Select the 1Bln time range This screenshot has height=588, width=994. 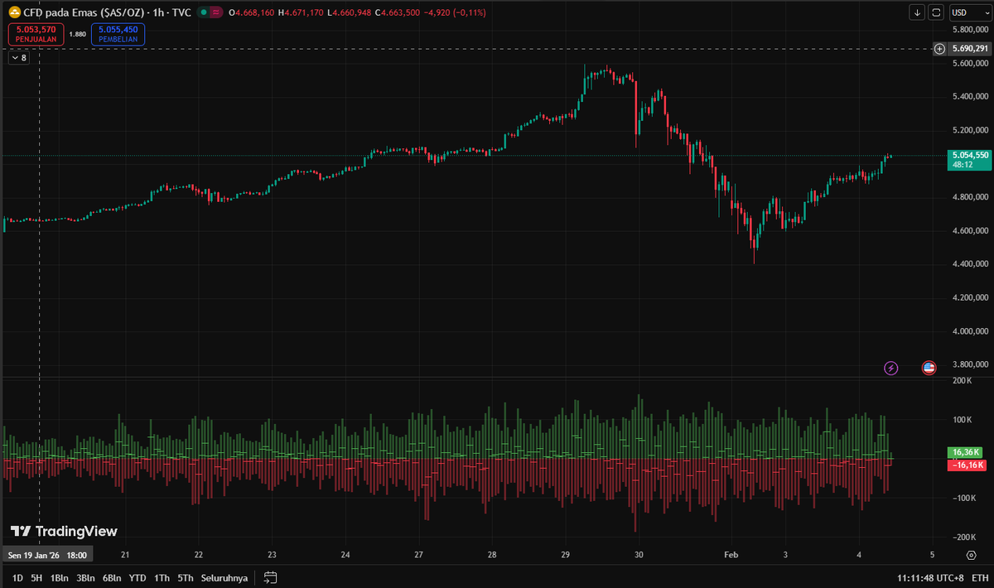click(x=59, y=577)
